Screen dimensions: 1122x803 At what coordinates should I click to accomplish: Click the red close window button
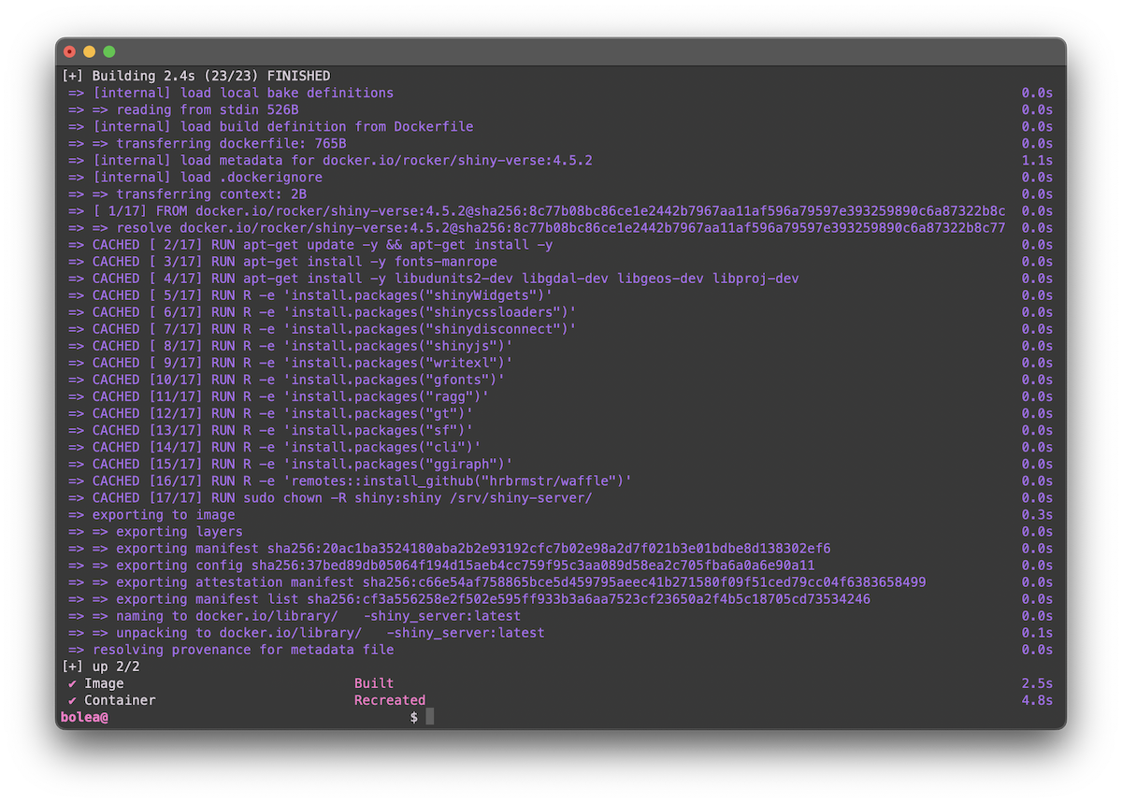pos(70,51)
